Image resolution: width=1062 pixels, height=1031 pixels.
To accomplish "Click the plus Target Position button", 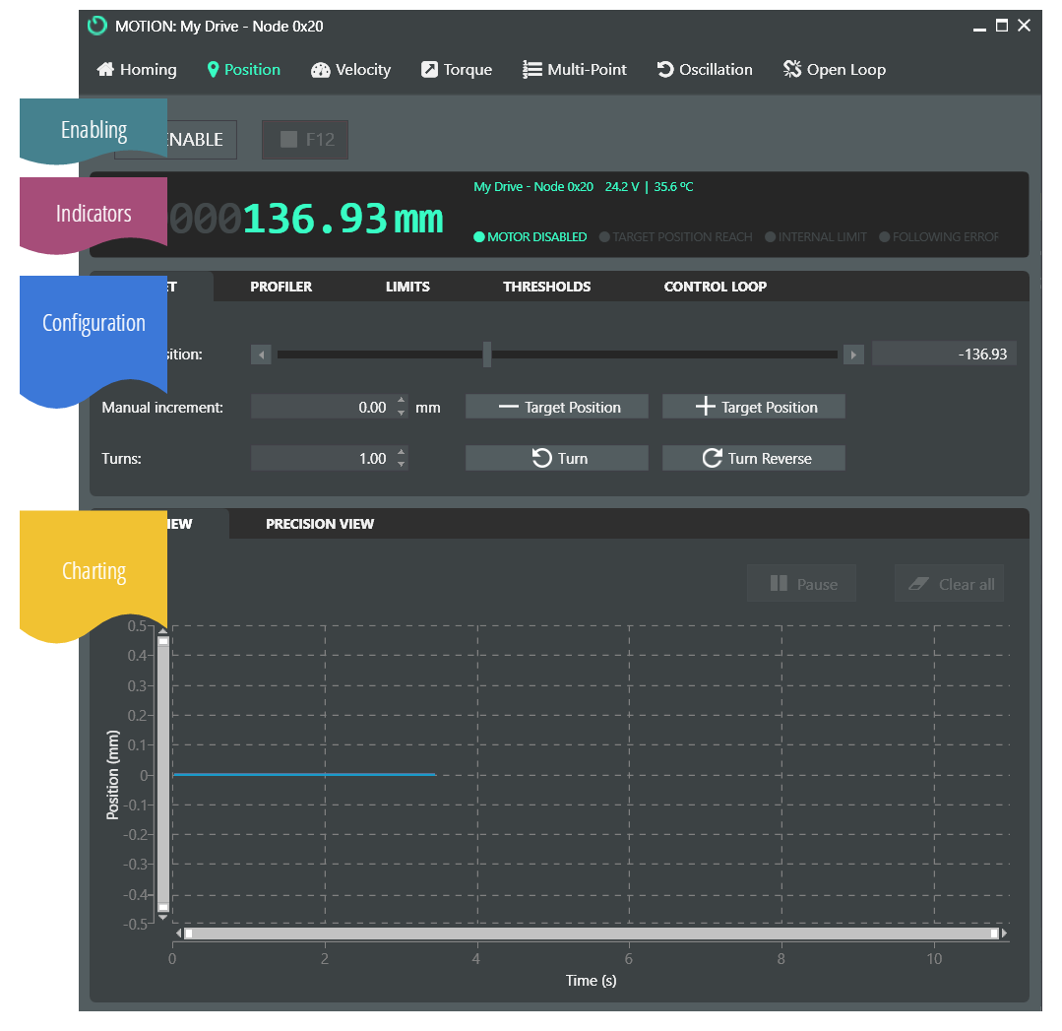I will pyautogui.click(x=753, y=407).
